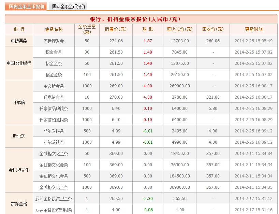The height and width of the screenshot is (214, 279).
Task: Click the total price 2495.00
Action: [x=180, y=131]
